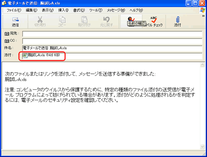Open the address book icon beside 宛先
The width and height of the screenshot is (207, 157).
coord(7,34)
